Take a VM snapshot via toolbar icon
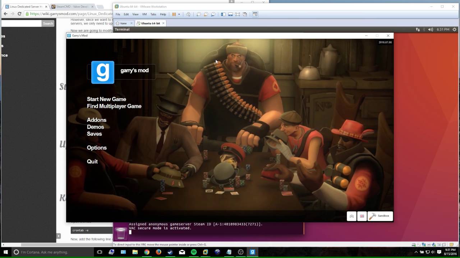 [x=198, y=14]
